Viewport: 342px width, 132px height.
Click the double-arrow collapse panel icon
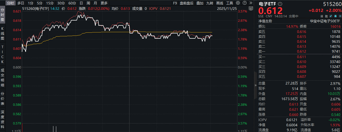[x=250, y=3]
